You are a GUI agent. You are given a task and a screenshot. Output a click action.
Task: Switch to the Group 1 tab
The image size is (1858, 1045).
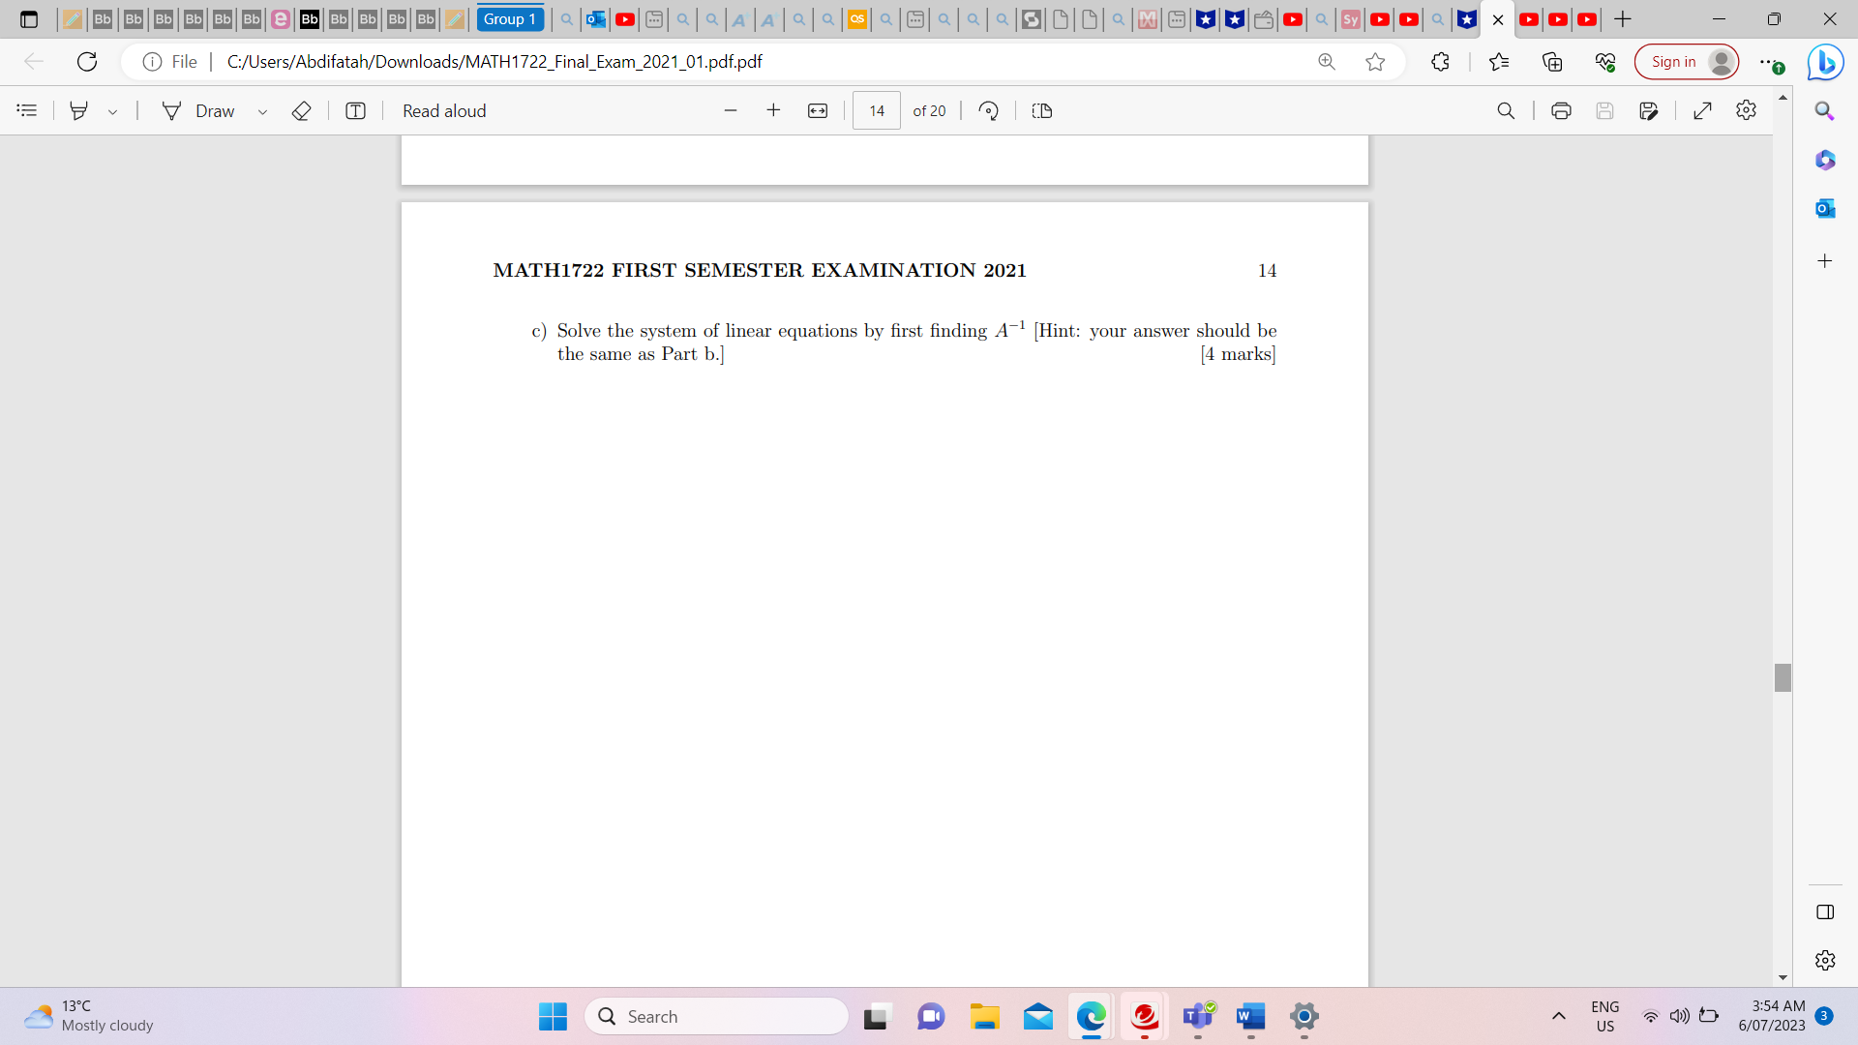(x=510, y=17)
